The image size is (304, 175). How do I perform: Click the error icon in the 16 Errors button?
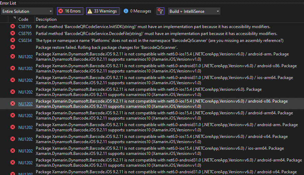point(61,11)
